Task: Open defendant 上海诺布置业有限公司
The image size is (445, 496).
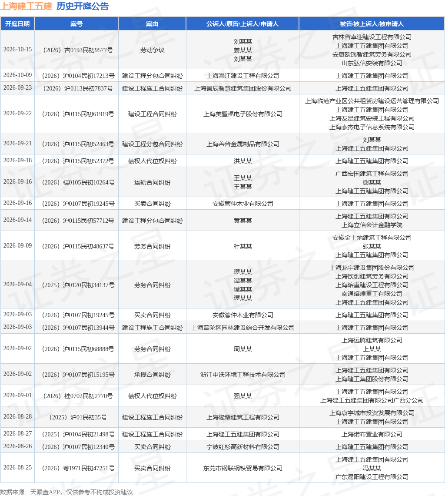Action: [x=372, y=435]
